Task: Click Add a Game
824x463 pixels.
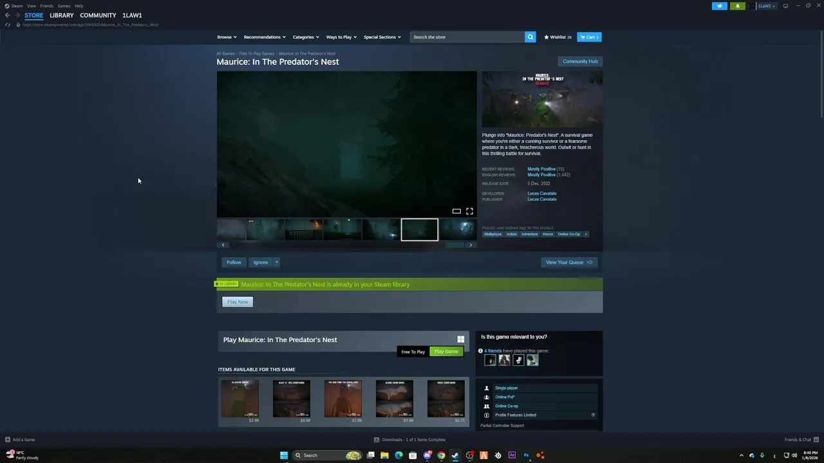Action: coord(20,440)
